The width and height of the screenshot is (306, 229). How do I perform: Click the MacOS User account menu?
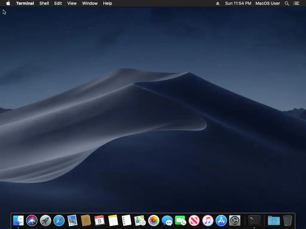pos(268,3)
